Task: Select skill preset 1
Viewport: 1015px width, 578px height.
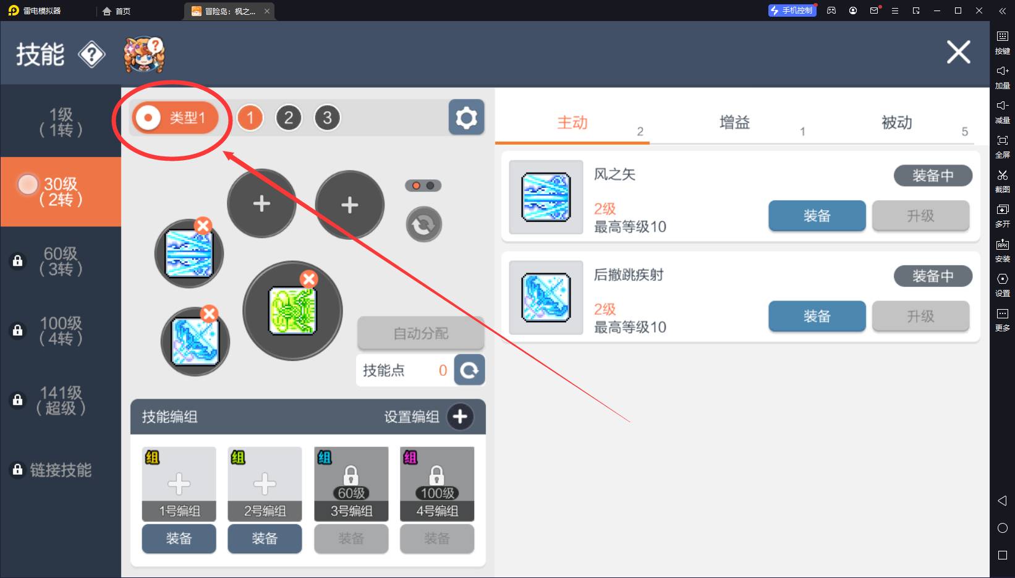Action: 250,117
